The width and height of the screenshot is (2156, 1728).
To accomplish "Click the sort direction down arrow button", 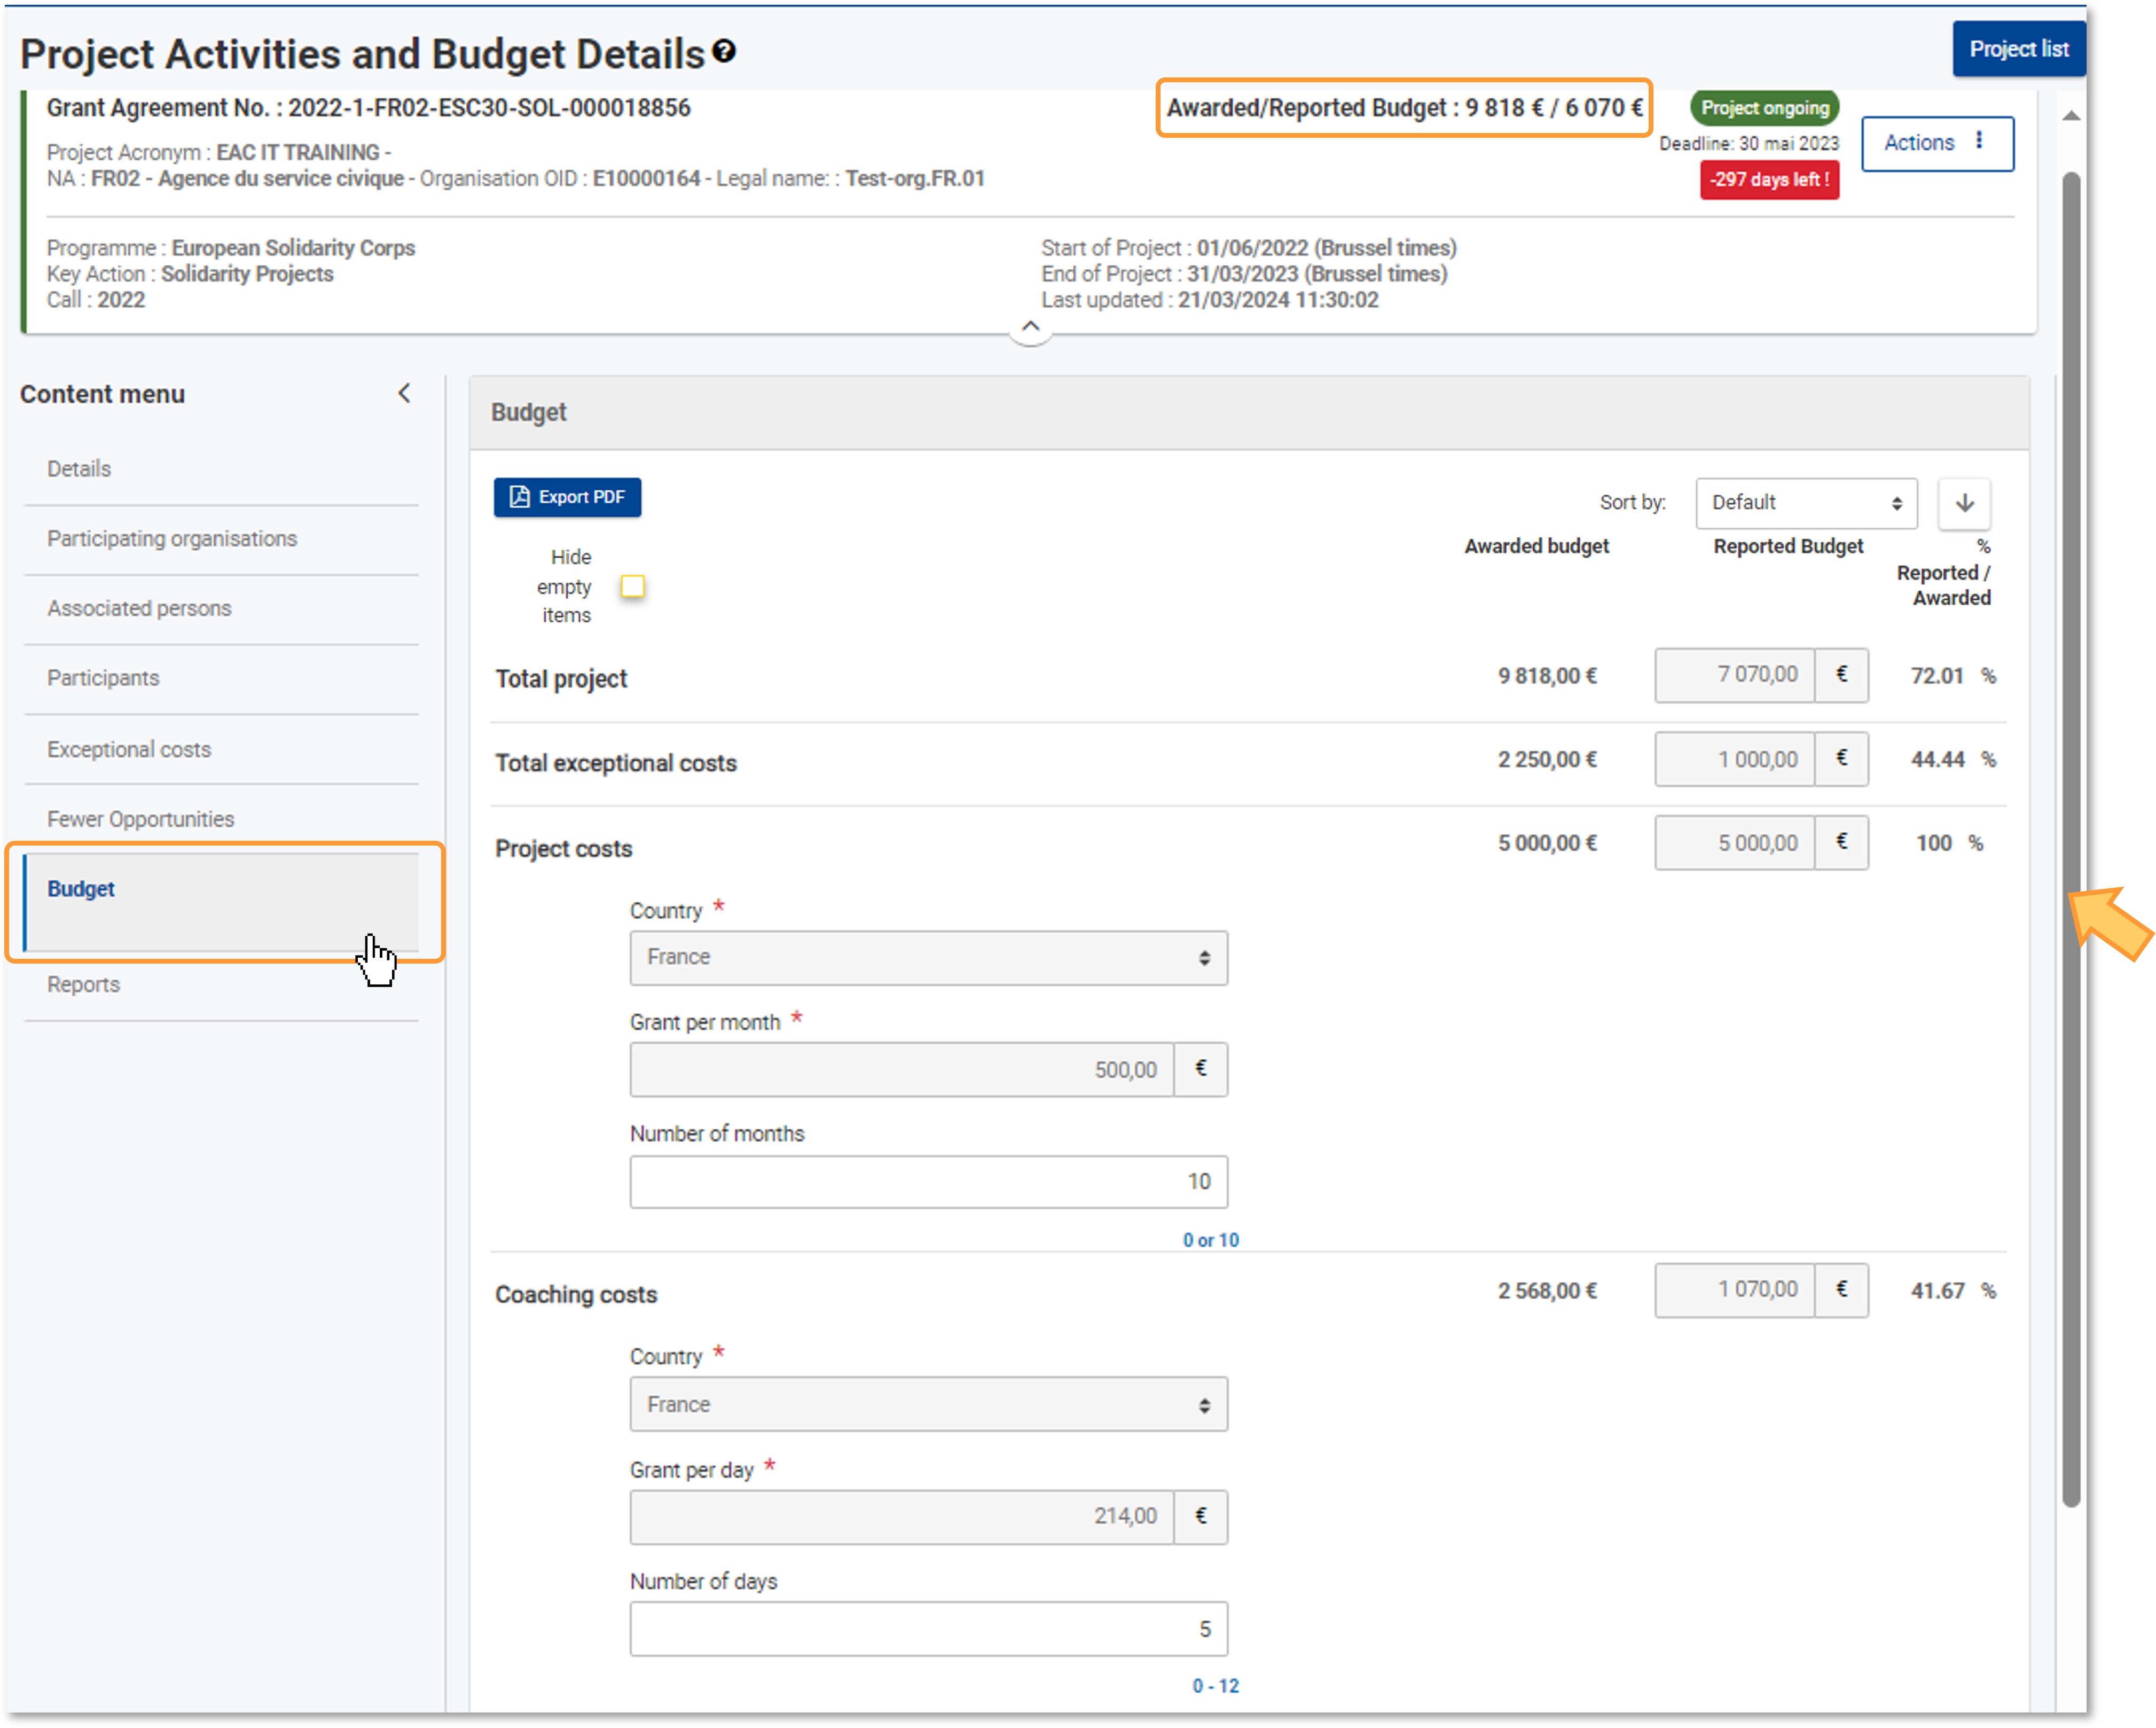I will (x=1964, y=502).
